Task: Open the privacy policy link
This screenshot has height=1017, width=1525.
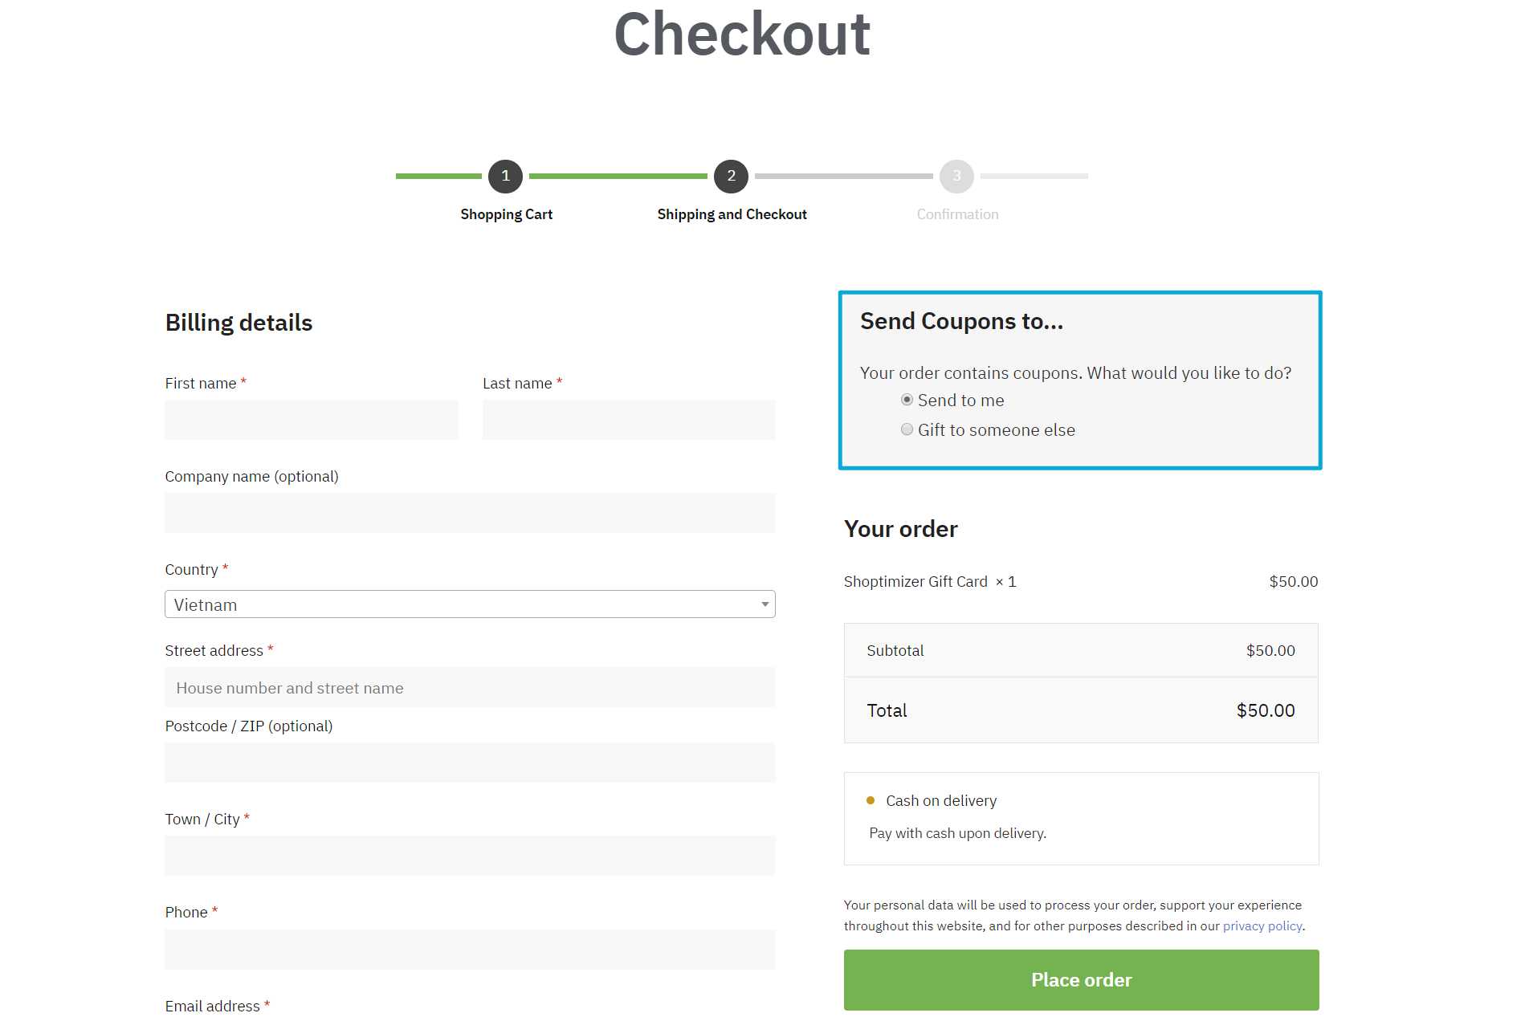Action: (1262, 925)
